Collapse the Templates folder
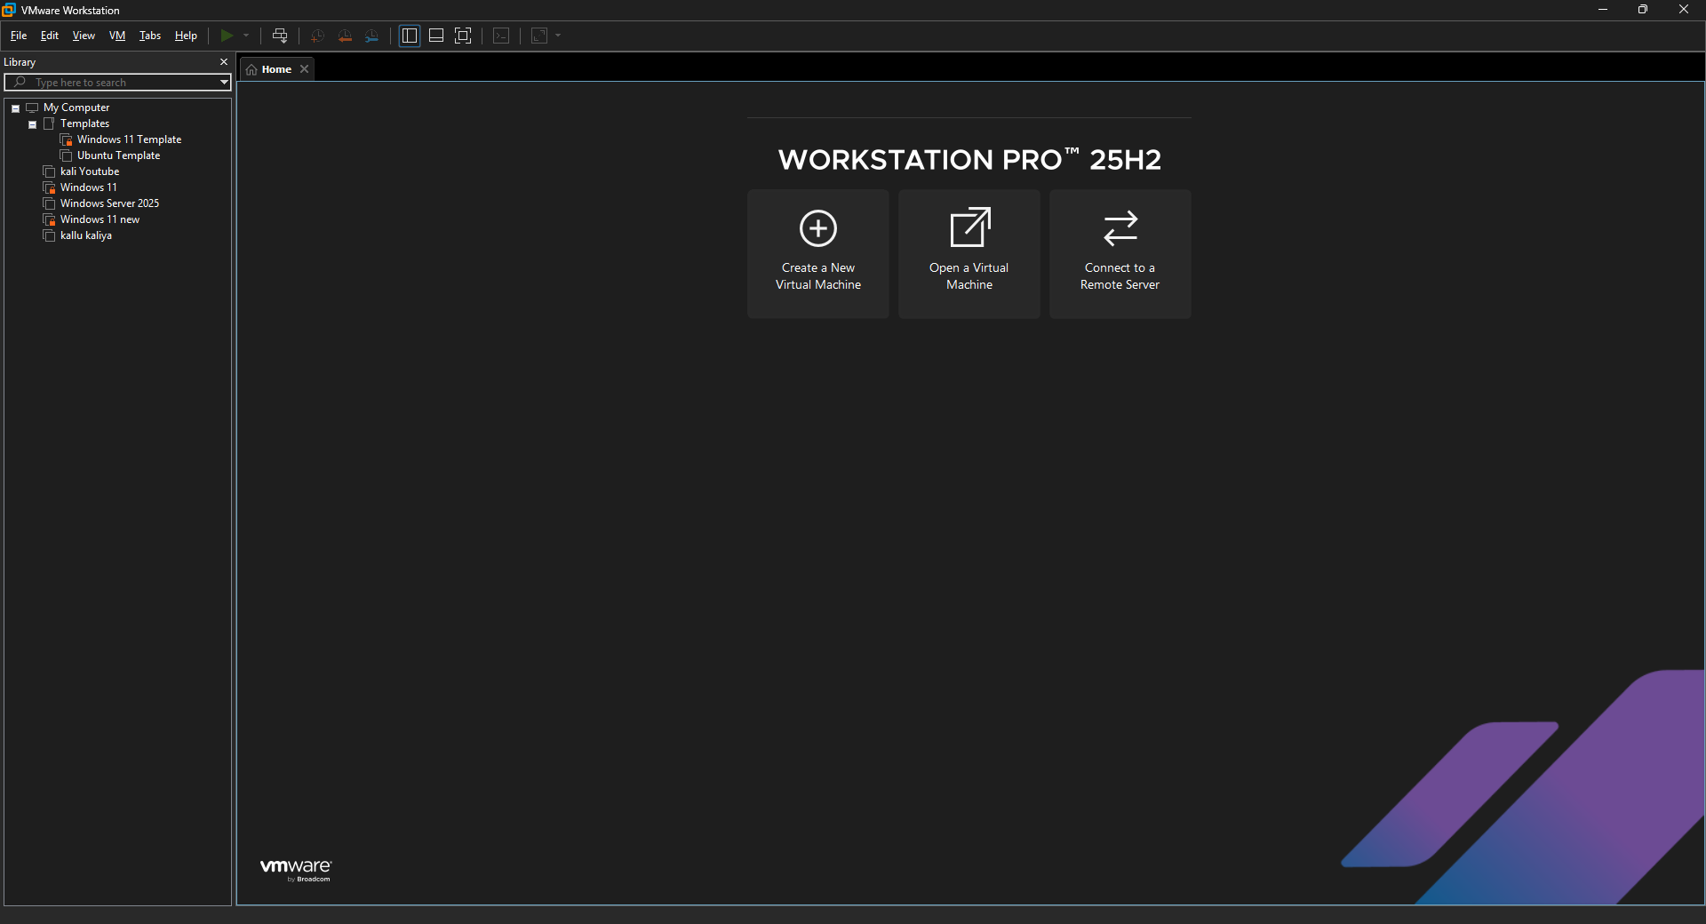This screenshot has width=1706, height=924. (x=33, y=123)
